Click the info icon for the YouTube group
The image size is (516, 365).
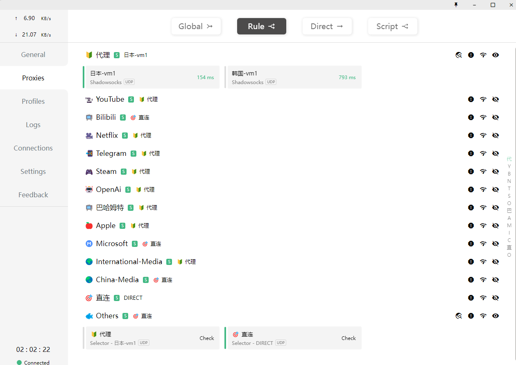[x=471, y=99]
